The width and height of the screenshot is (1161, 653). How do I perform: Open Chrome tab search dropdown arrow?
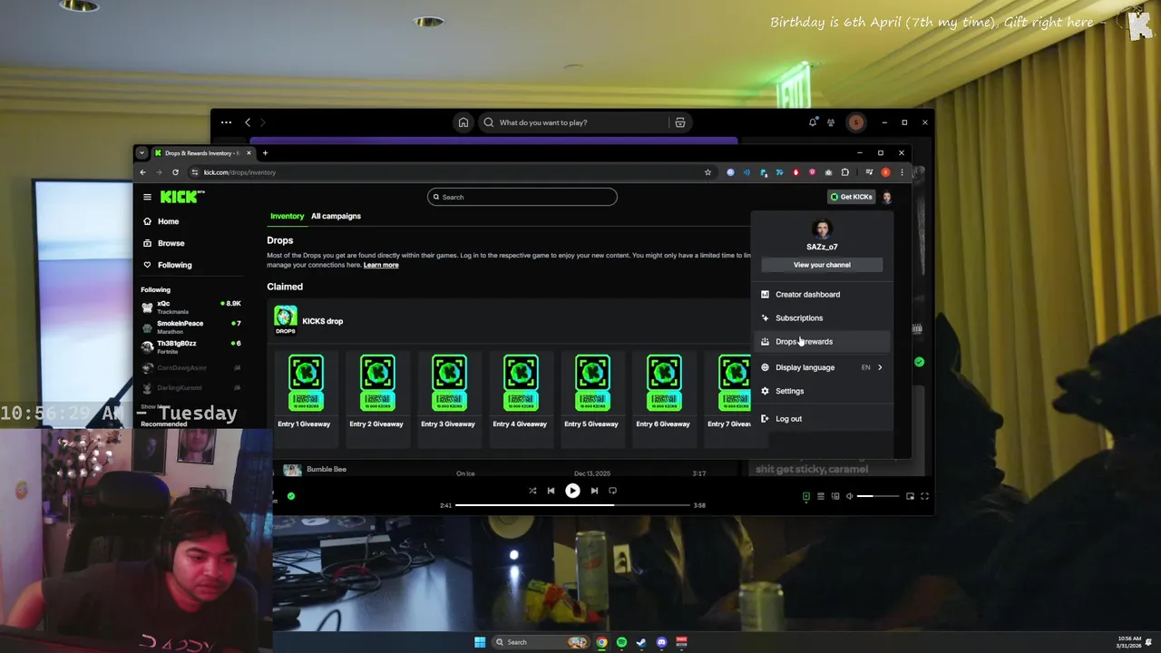(141, 153)
